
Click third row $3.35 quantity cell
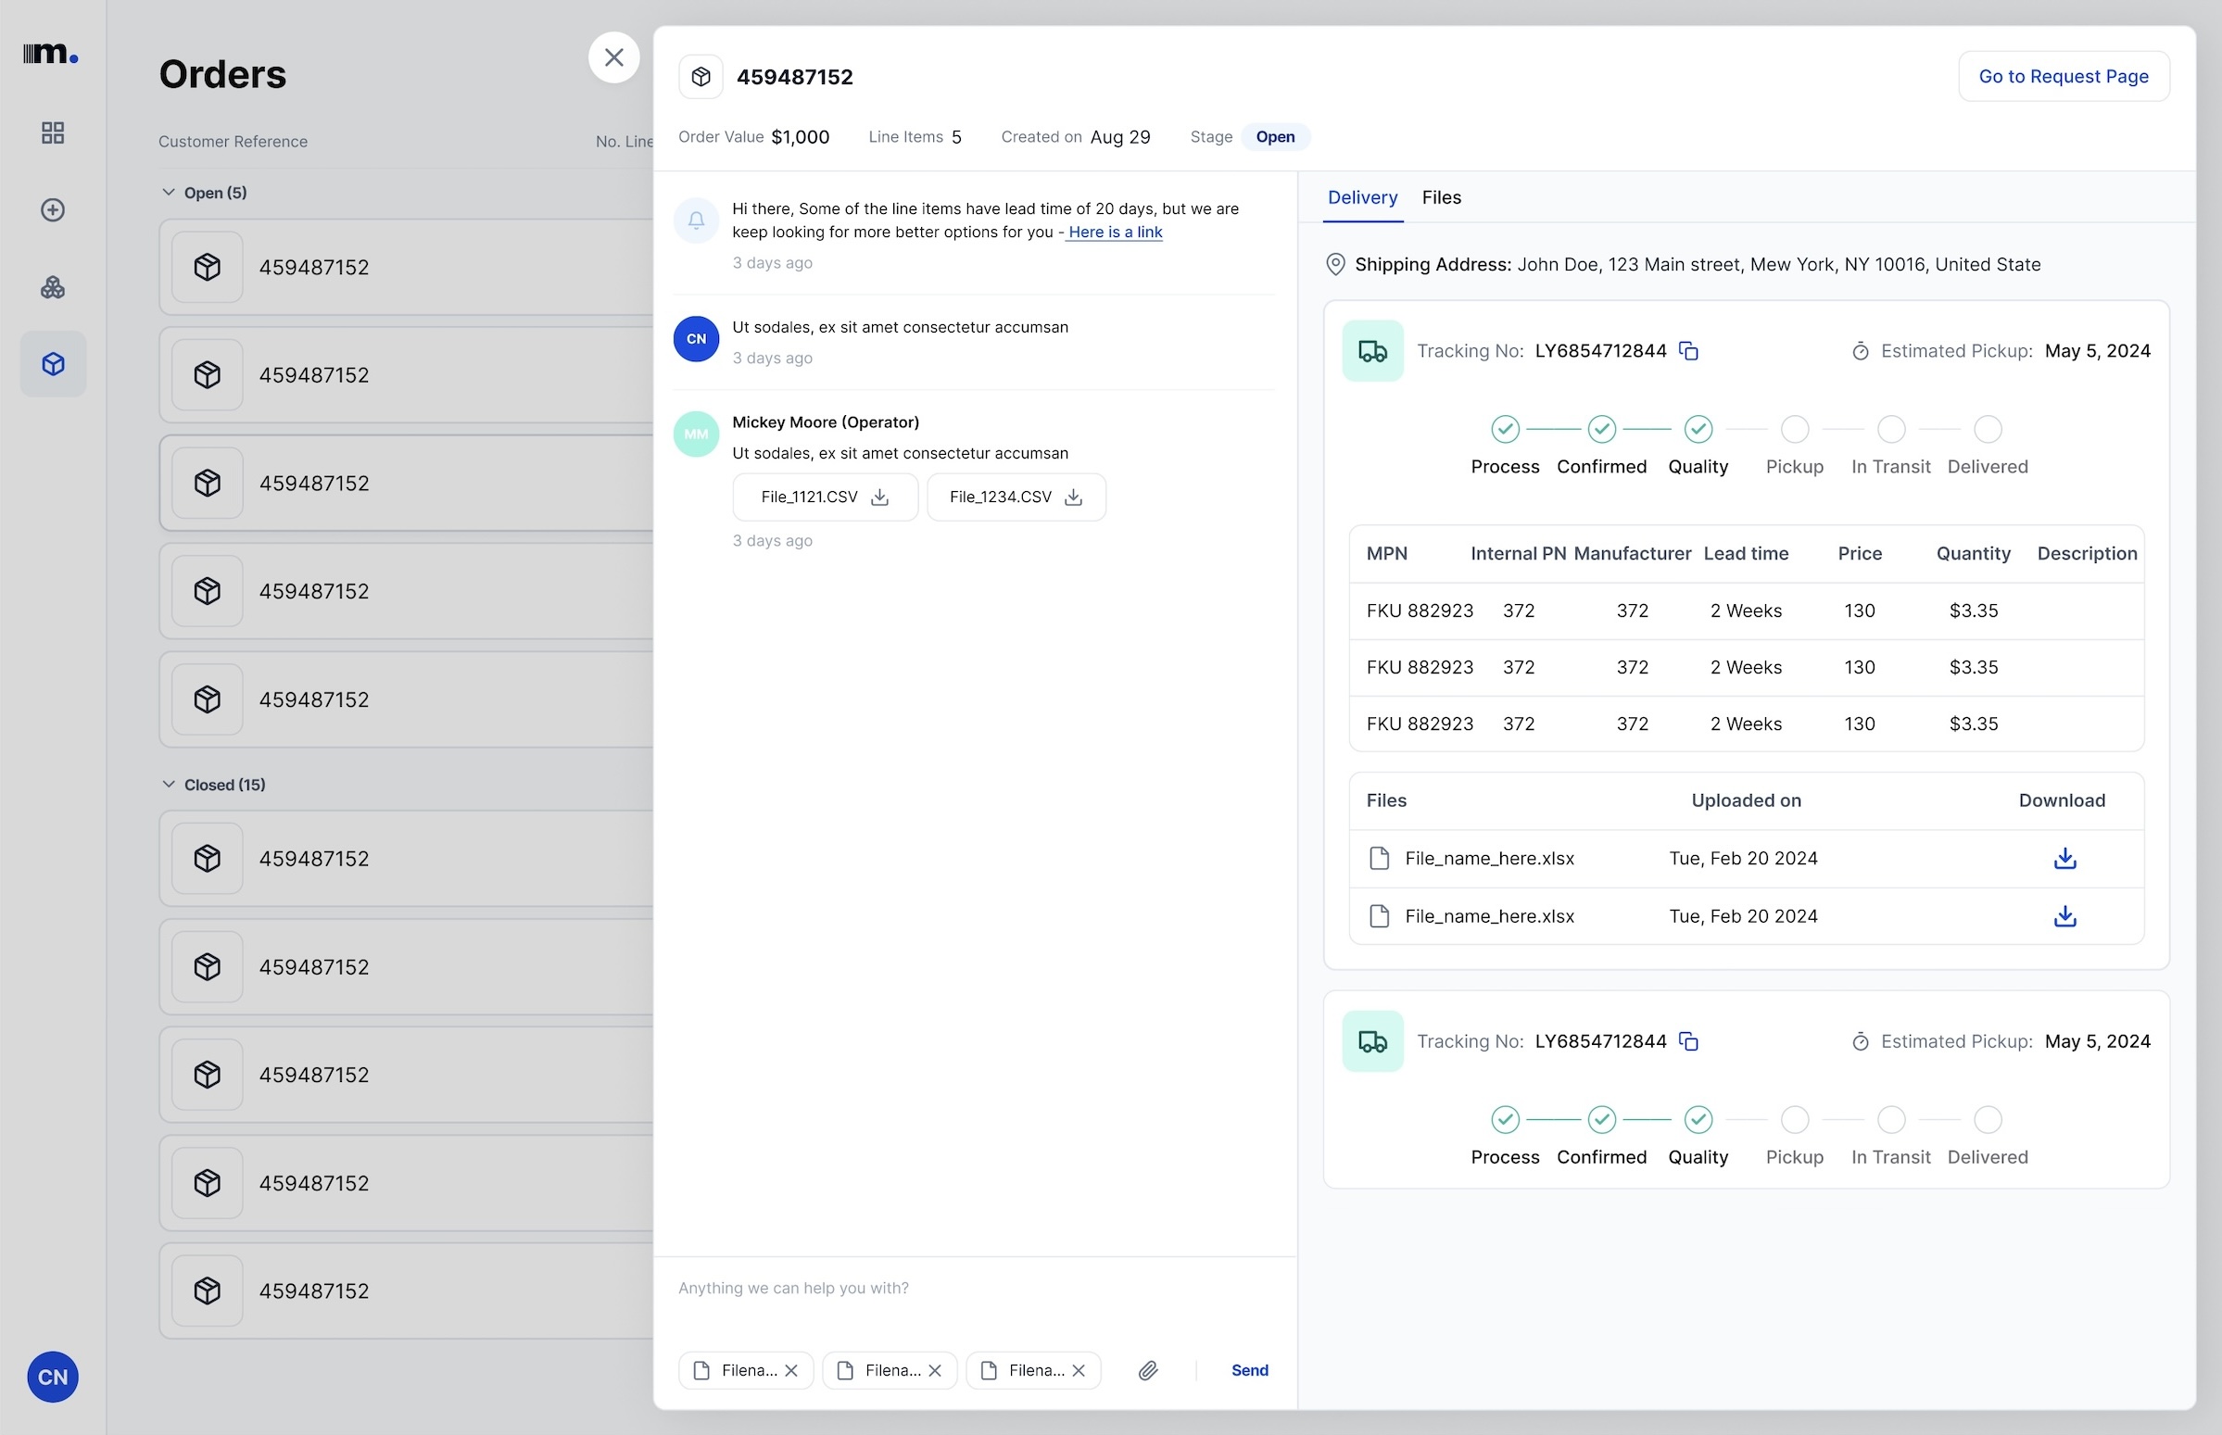pyautogui.click(x=1973, y=724)
